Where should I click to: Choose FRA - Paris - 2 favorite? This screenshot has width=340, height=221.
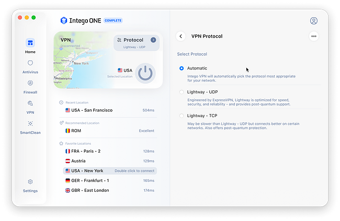(110, 151)
